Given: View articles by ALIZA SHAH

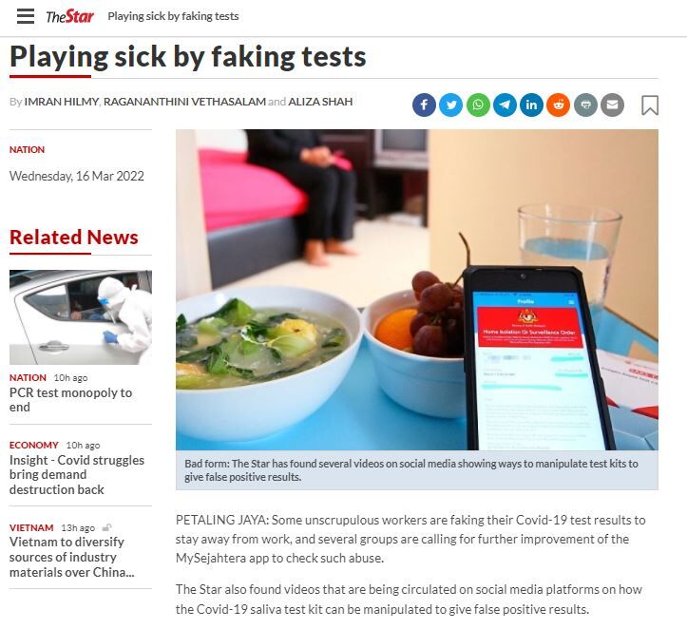Looking at the screenshot, I should pyautogui.click(x=320, y=102).
